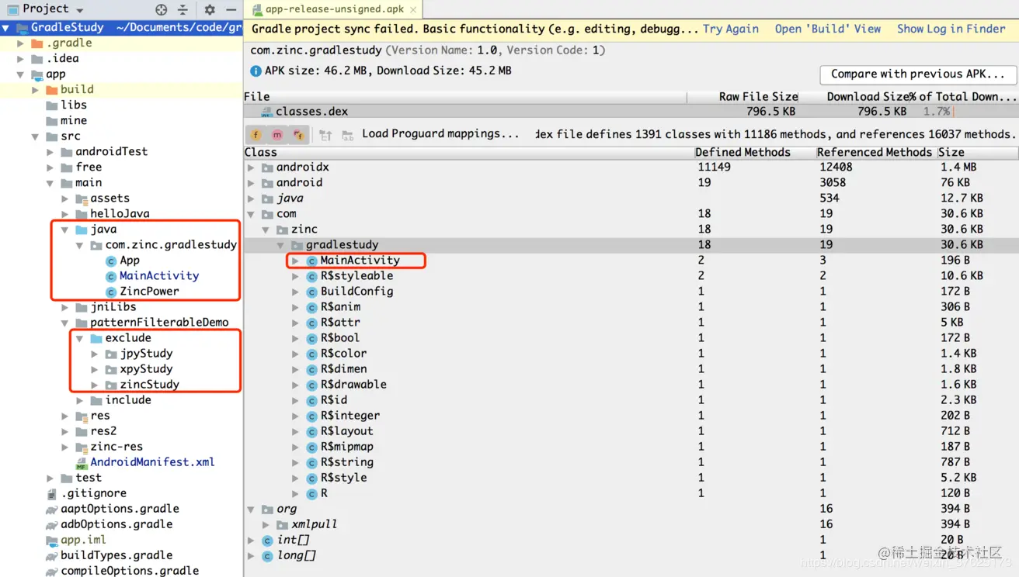Expand the androidTest folder
This screenshot has width=1019, height=577.
pyautogui.click(x=50, y=152)
